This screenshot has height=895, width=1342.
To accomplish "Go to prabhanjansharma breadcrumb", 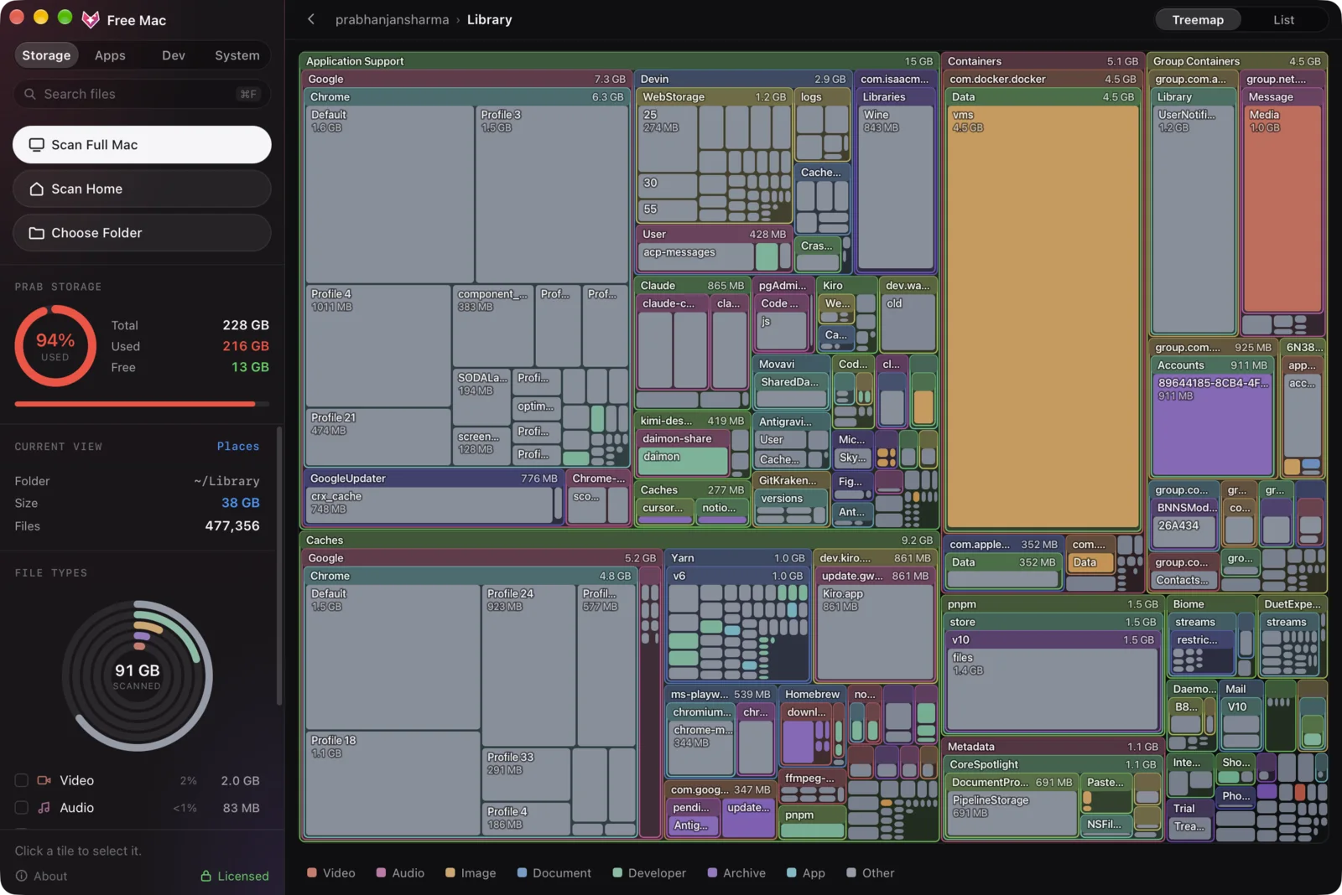I will pos(392,19).
